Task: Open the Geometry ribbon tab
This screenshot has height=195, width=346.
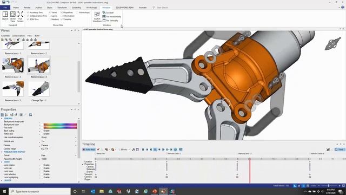Action: (76, 8)
